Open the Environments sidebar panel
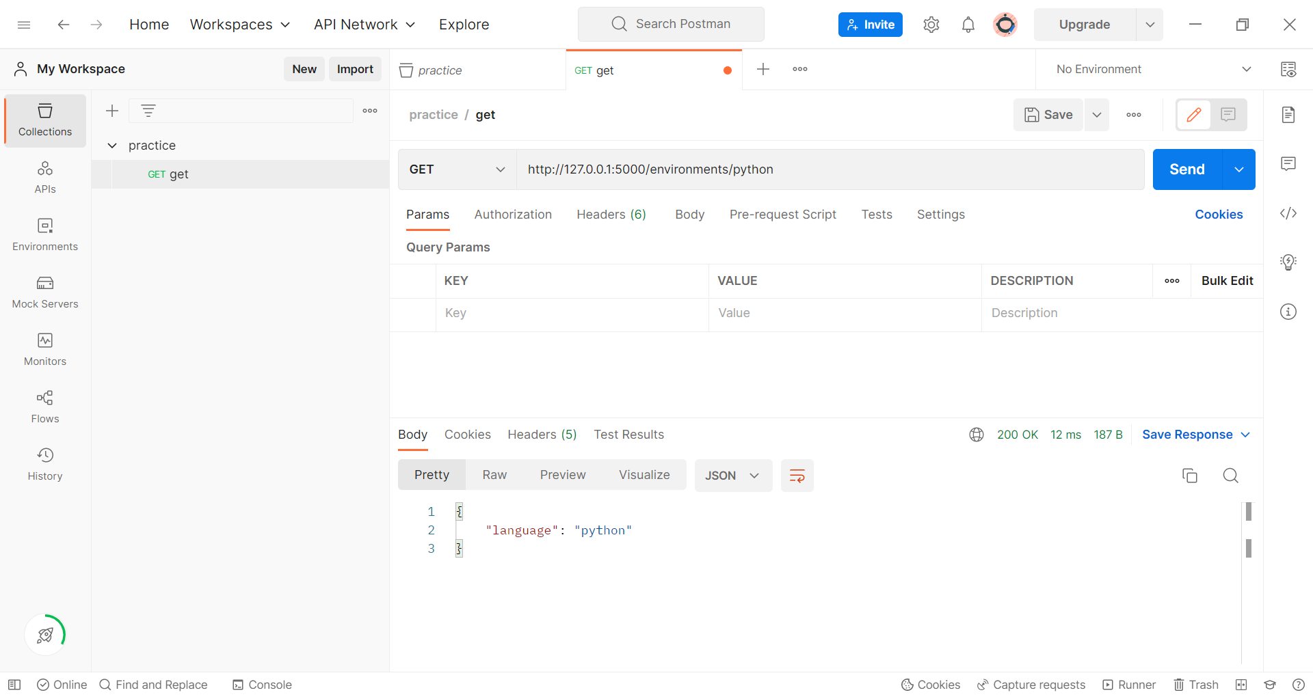 coord(45,235)
